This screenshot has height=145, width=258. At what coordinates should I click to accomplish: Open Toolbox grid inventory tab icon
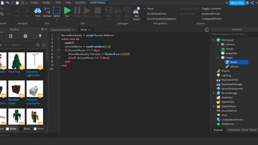click(11, 36)
